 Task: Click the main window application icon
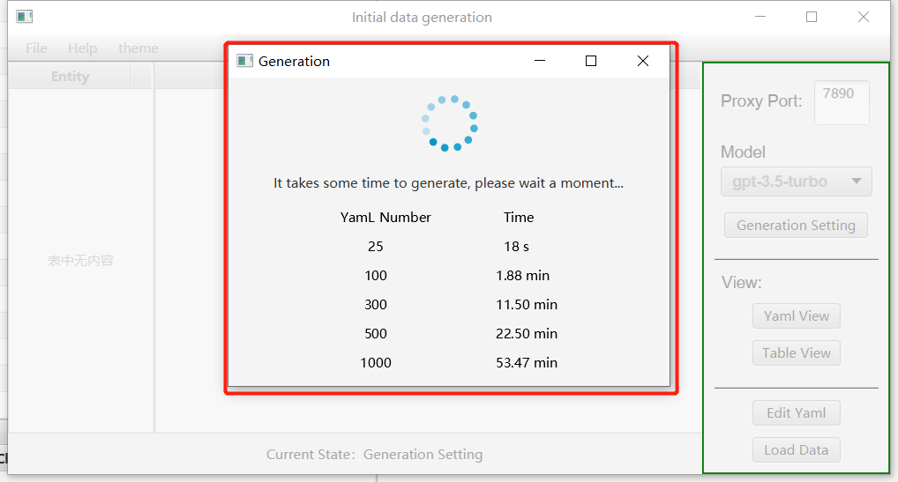[25, 17]
